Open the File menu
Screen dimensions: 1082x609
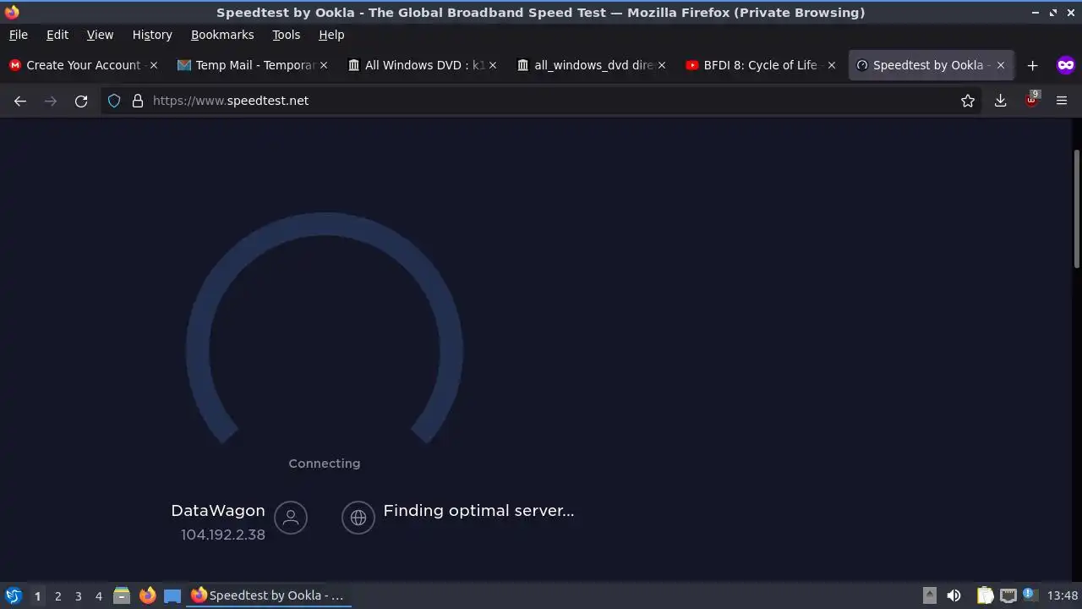(x=18, y=35)
